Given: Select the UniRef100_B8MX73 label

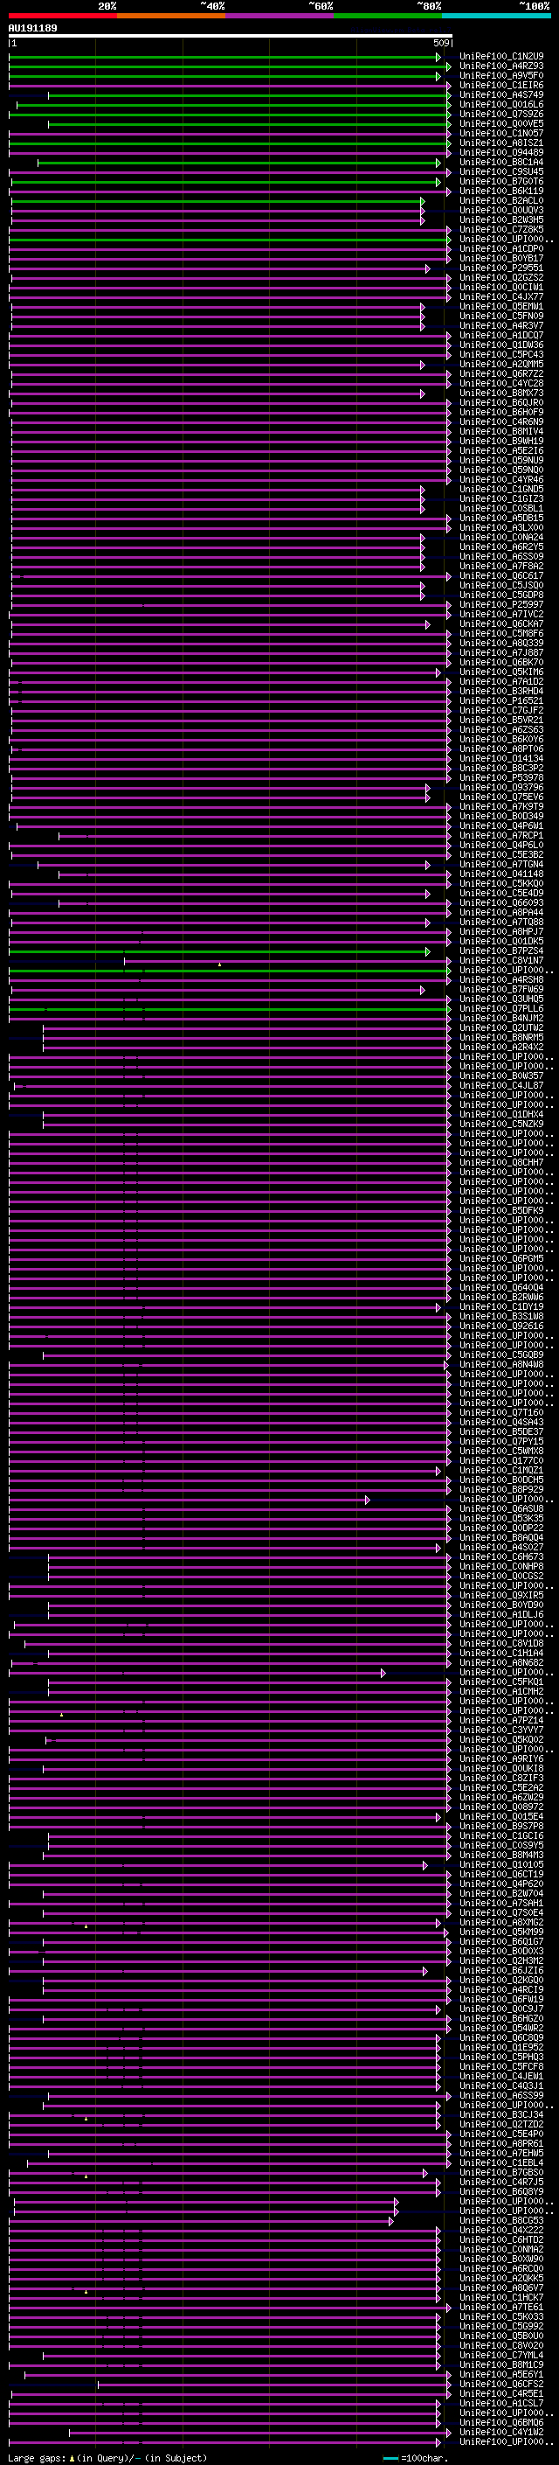Looking at the screenshot, I should coord(501,393).
